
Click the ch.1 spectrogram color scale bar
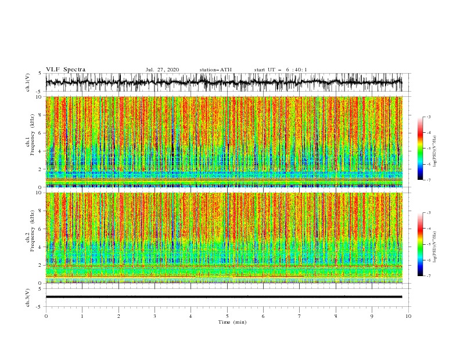tap(420, 148)
